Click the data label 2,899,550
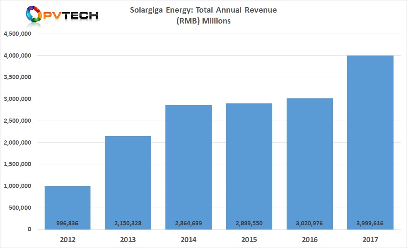Screen dimensions: 407x248 249,223
